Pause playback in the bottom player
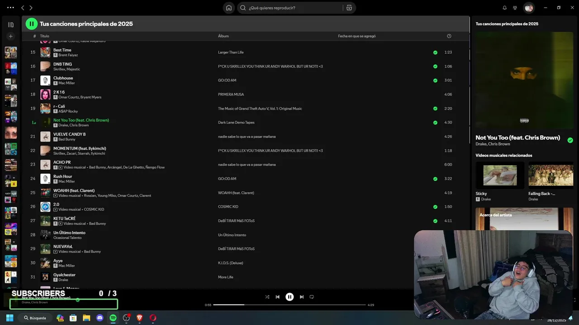This screenshot has width=579, height=325. click(289, 297)
